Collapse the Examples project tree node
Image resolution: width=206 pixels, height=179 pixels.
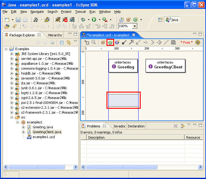coord(6,49)
